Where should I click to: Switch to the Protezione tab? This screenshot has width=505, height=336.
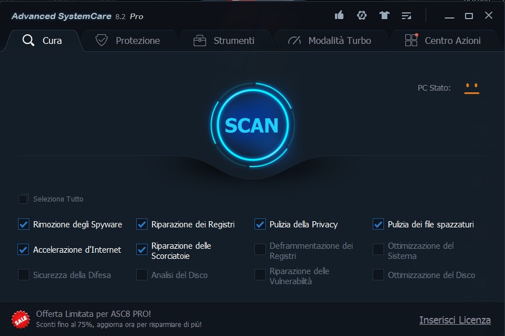coord(129,41)
